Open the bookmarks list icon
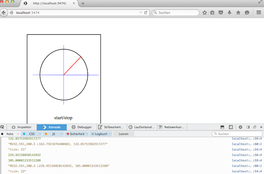 pos(212,13)
